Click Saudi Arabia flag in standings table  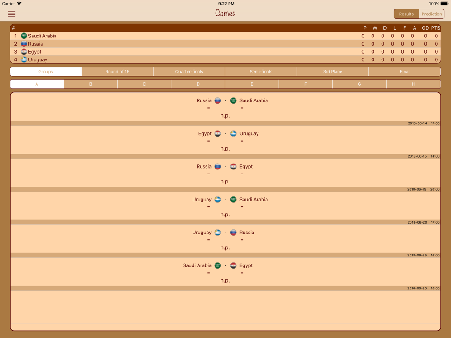[x=24, y=36]
